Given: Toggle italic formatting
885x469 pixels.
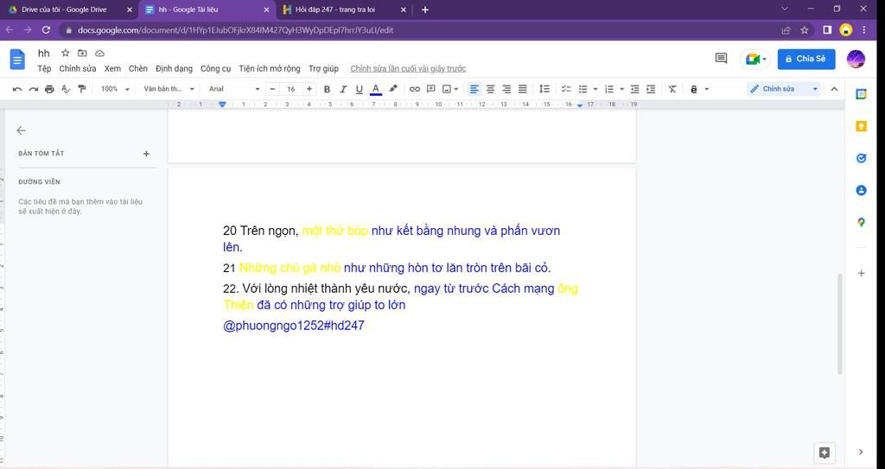Looking at the screenshot, I should coord(342,89).
